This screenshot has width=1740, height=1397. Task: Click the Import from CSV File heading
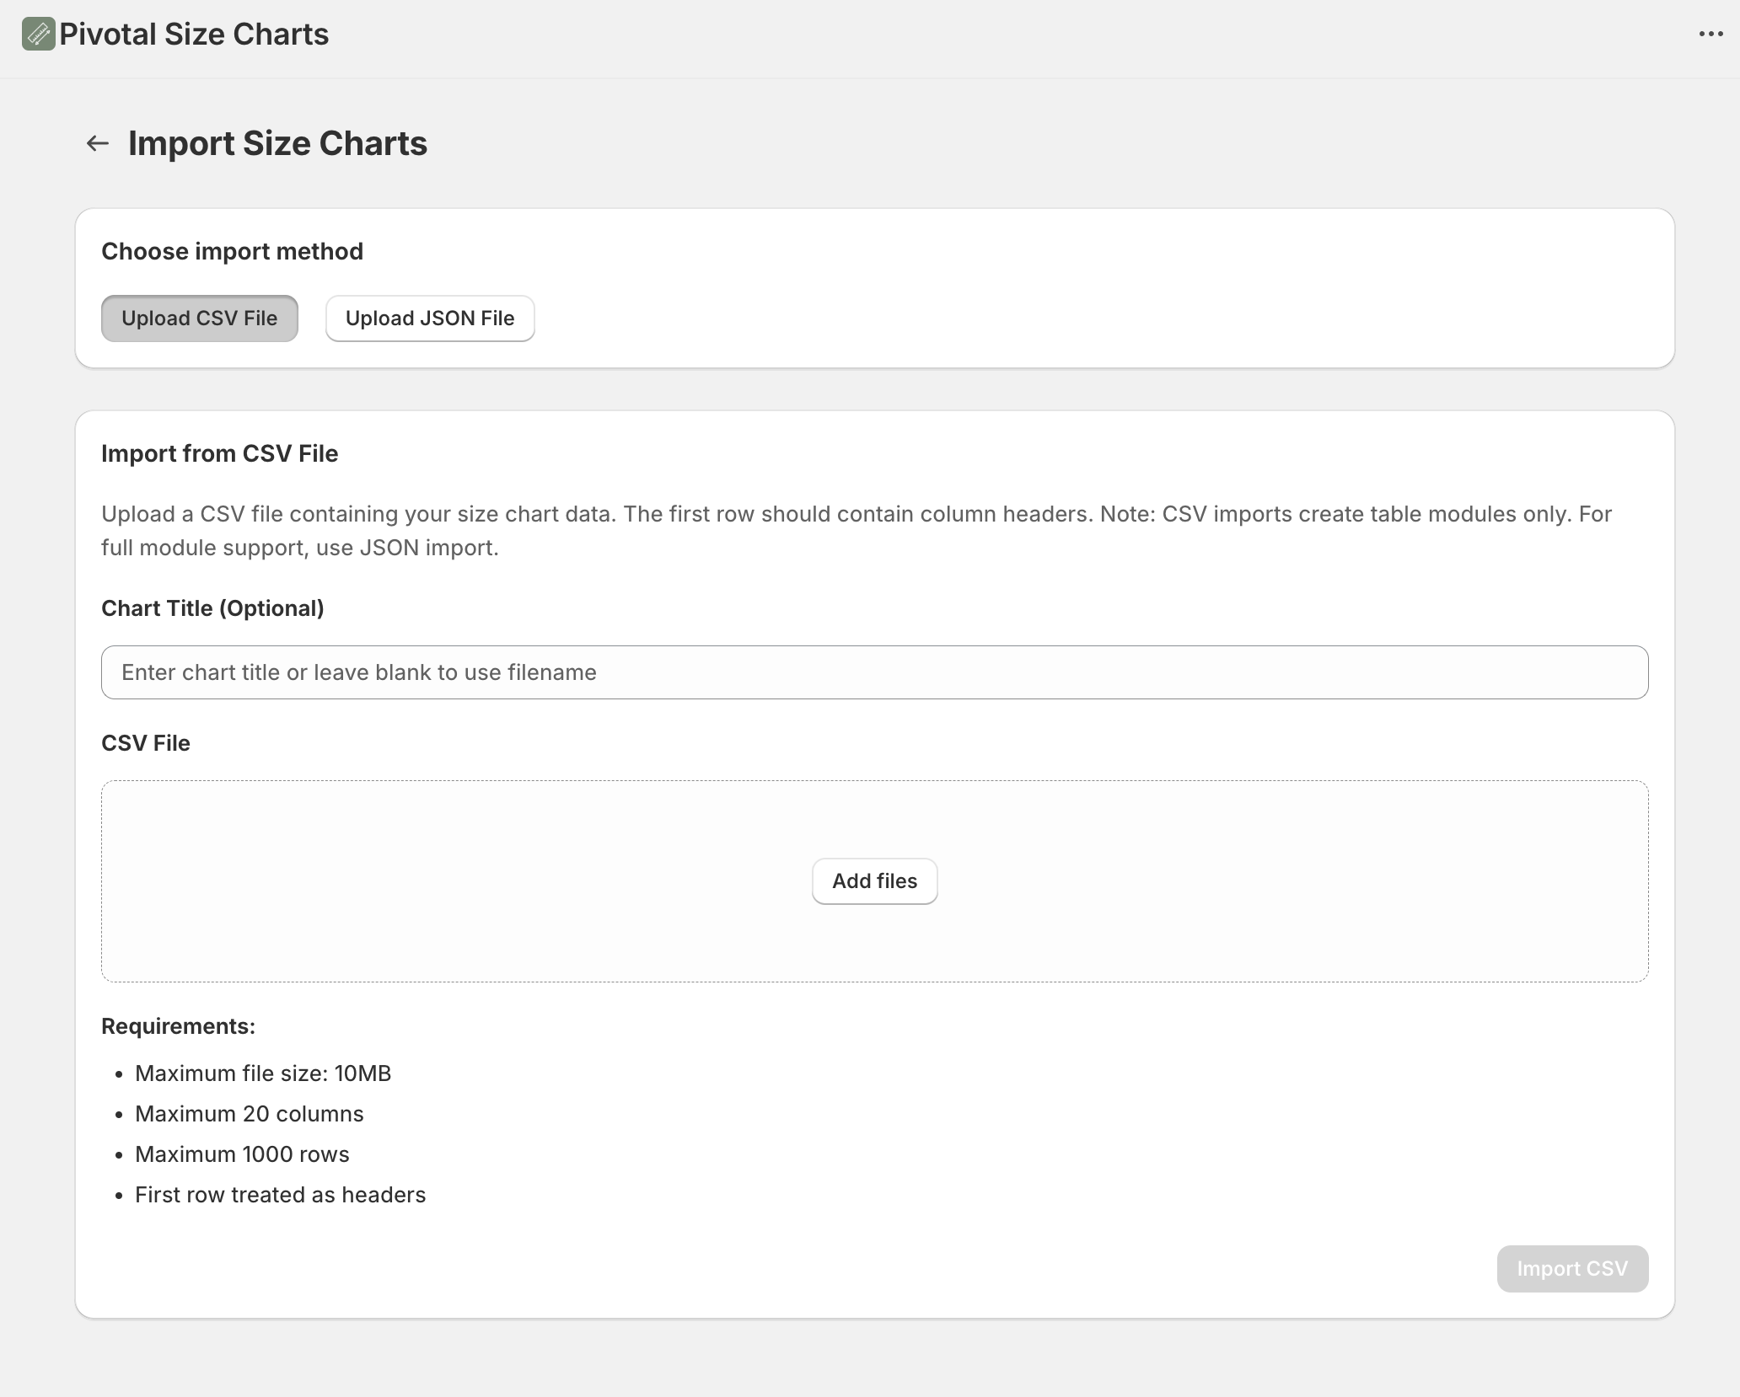click(x=219, y=454)
